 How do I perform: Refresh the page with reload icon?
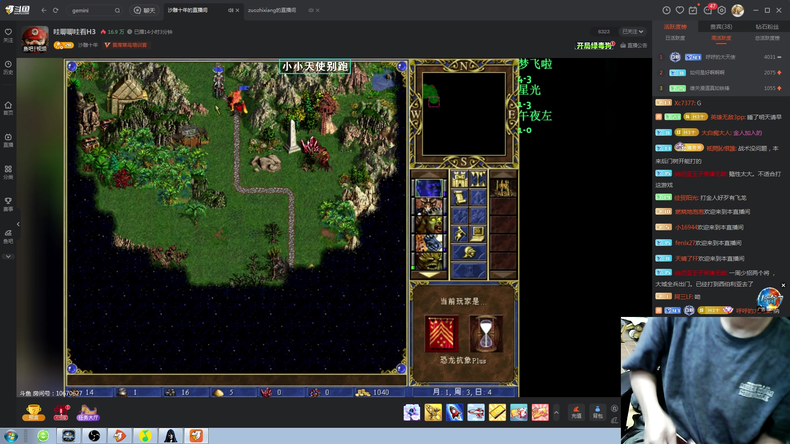coord(56,10)
